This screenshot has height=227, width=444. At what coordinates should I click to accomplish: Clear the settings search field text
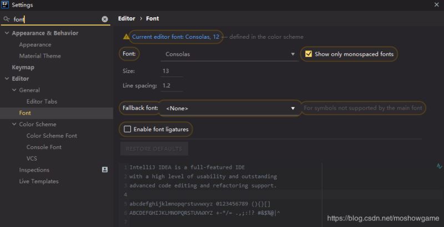tap(105, 19)
